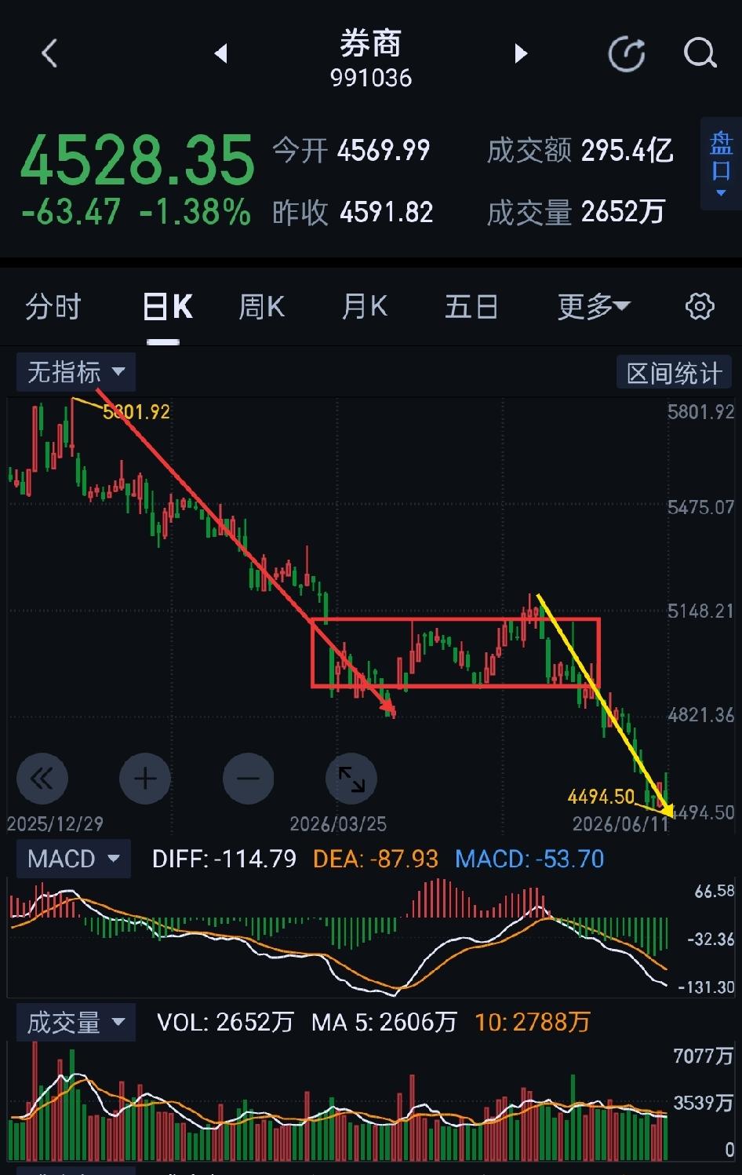Tap the current price 4528.35
742x1175 pixels.
(137, 160)
